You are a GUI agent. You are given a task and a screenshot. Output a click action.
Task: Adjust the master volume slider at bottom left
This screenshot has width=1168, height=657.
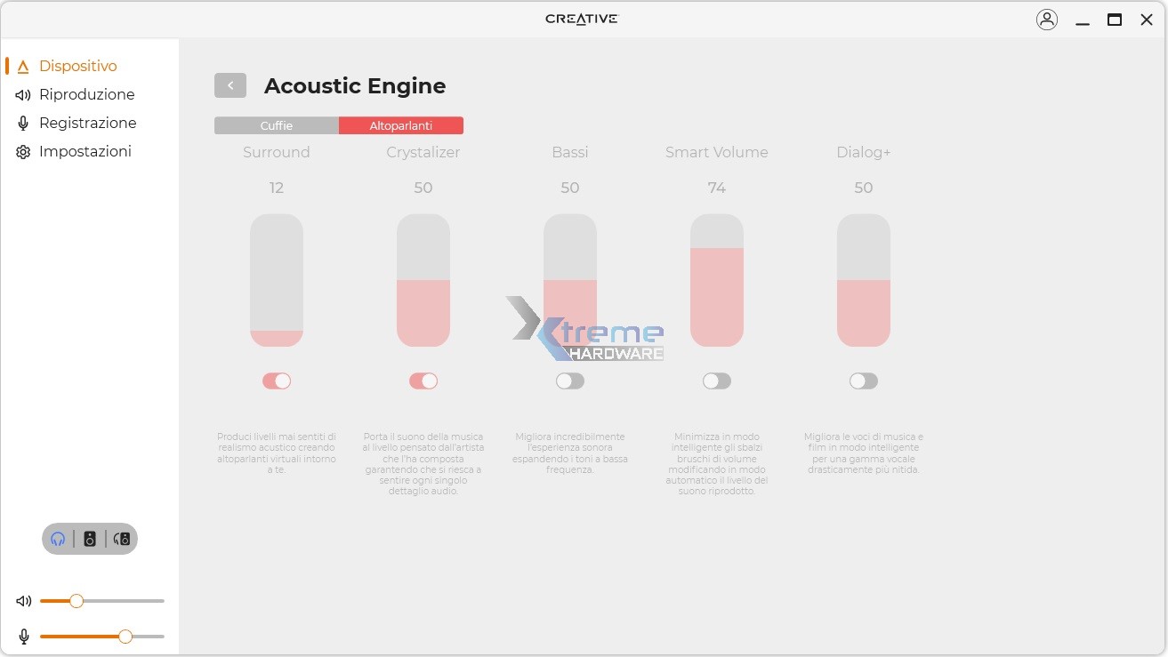[77, 601]
